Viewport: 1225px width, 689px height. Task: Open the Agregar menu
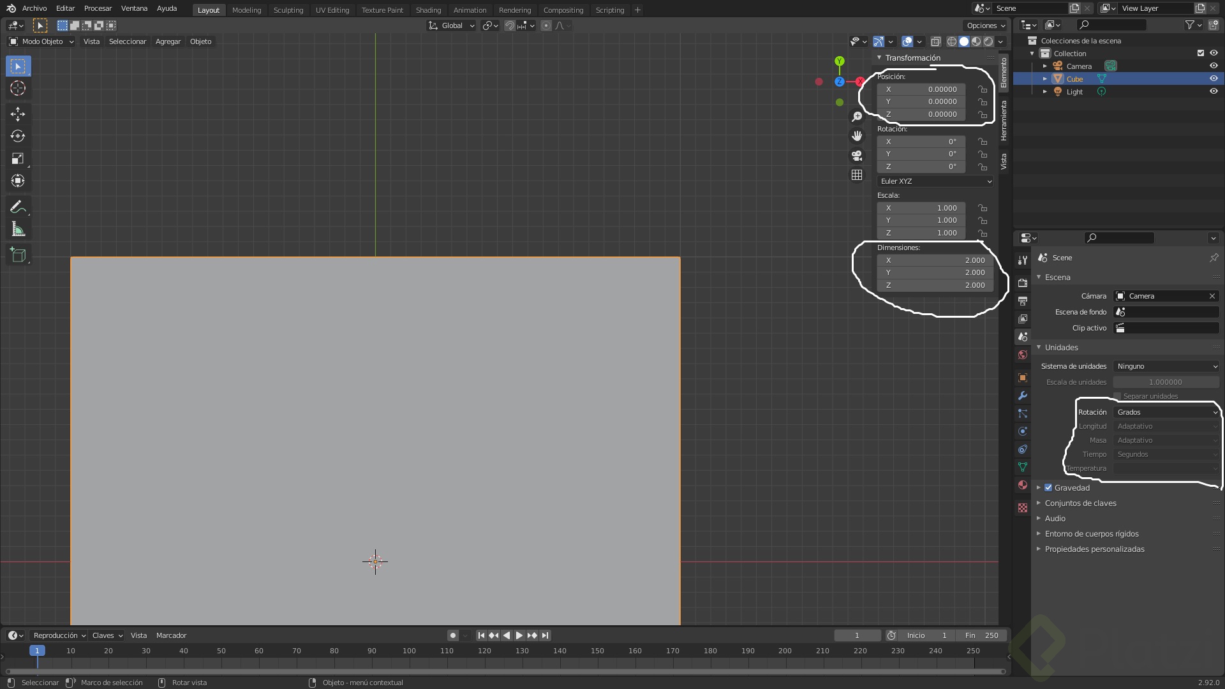(x=168, y=41)
